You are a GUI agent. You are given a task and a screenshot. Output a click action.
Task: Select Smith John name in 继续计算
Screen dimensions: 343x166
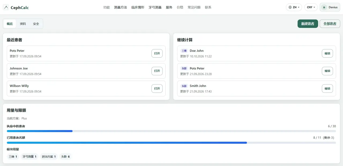(198, 86)
